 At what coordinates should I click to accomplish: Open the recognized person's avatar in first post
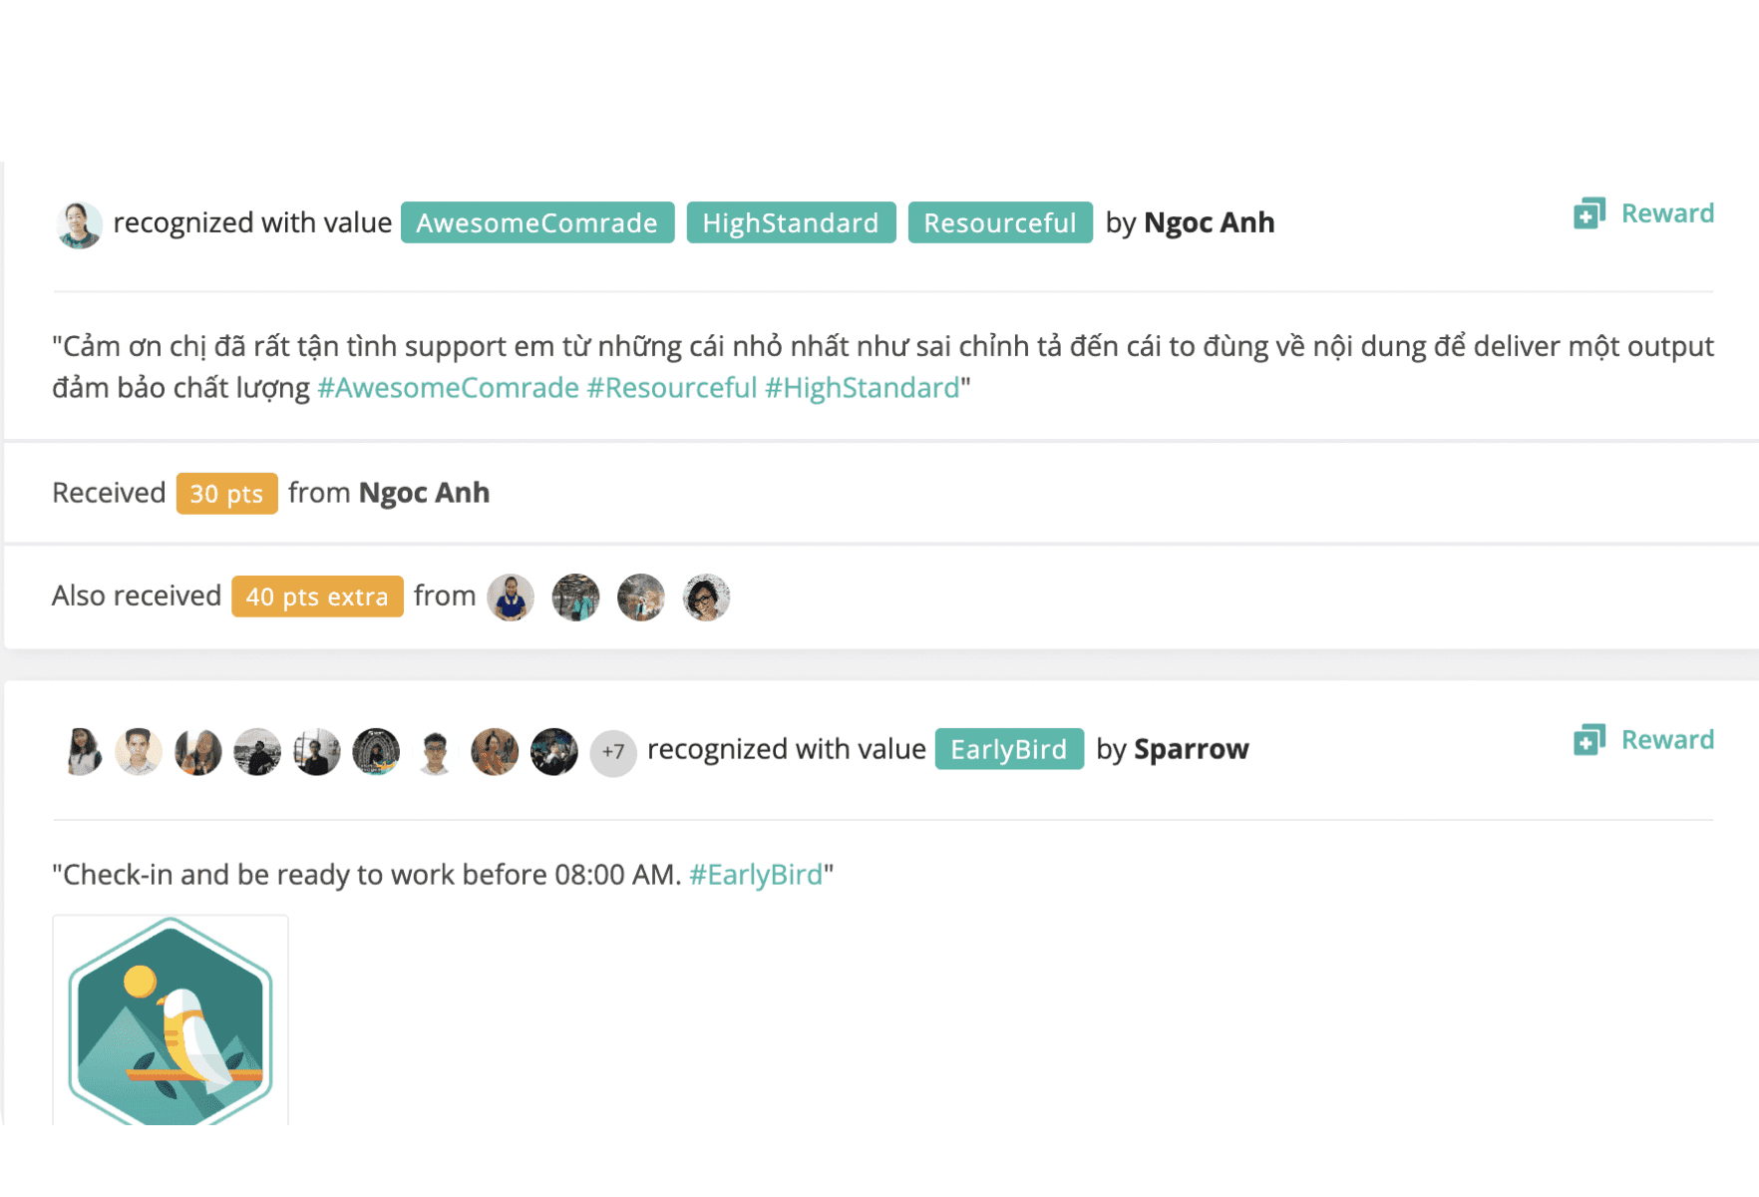(x=79, y=224)
